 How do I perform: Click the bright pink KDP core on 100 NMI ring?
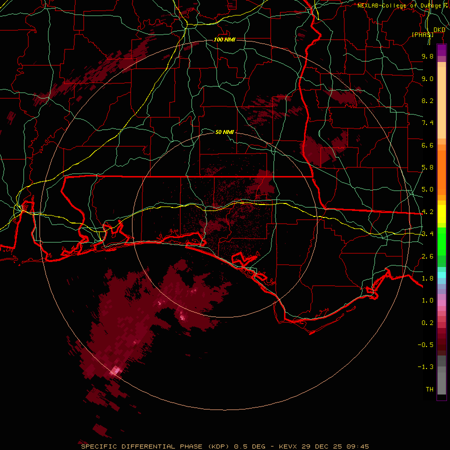click(115, 370)
